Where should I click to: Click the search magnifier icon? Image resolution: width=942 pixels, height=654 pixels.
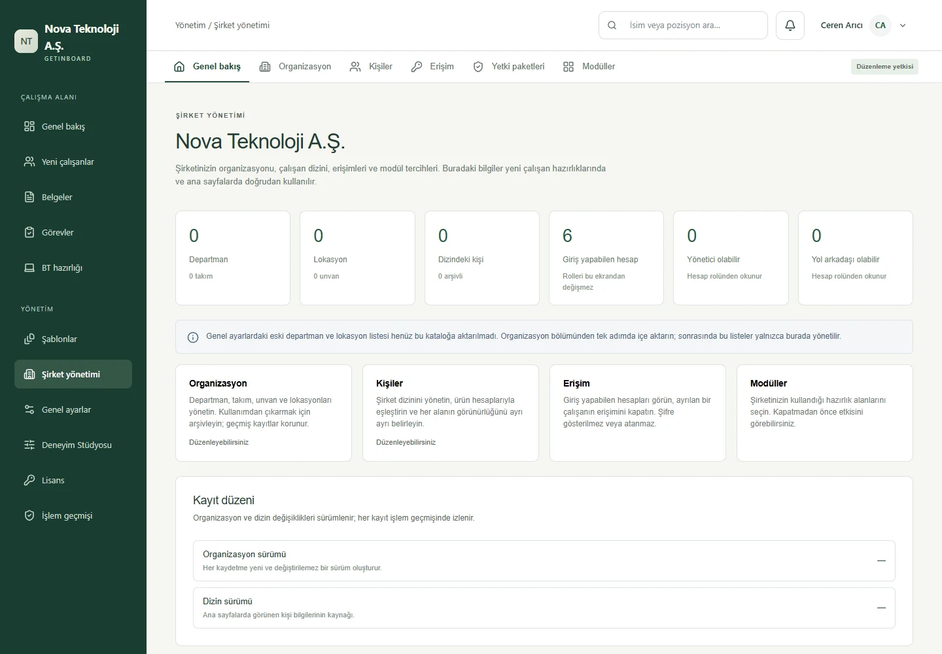coord(612,26)
